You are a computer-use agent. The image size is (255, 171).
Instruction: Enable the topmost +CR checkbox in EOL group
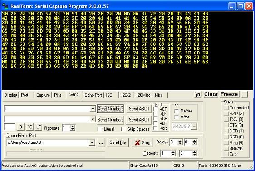point(156,109)
